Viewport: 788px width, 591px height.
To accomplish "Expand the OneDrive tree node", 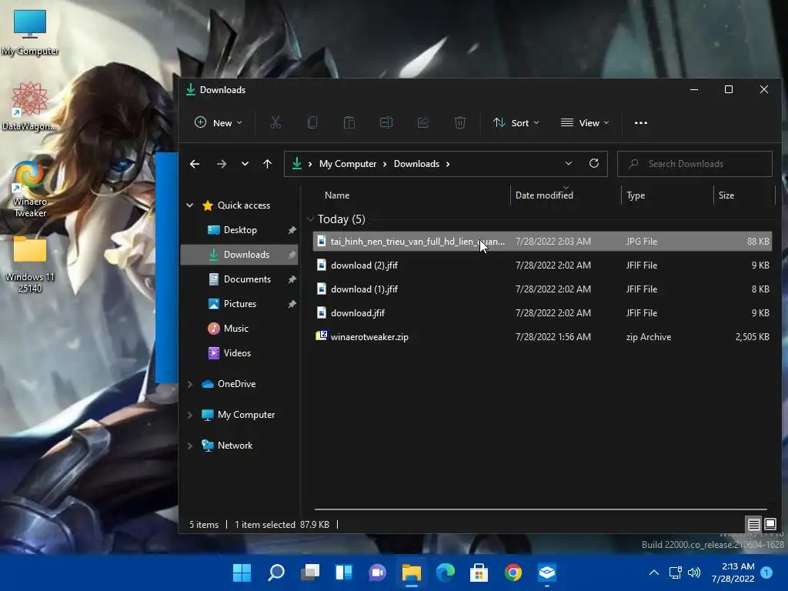I will pyautogui.click(x=190, y=384).
